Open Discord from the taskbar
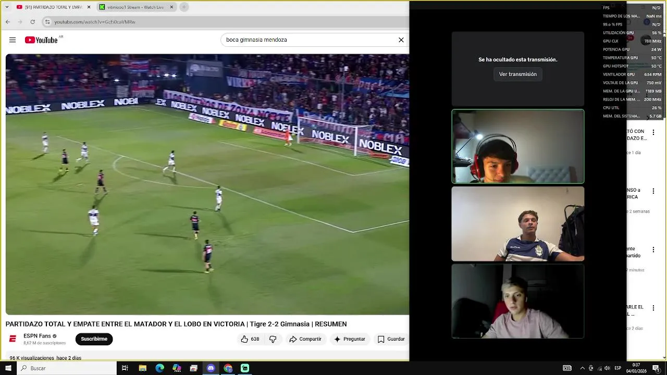 [x=211, y=368]
